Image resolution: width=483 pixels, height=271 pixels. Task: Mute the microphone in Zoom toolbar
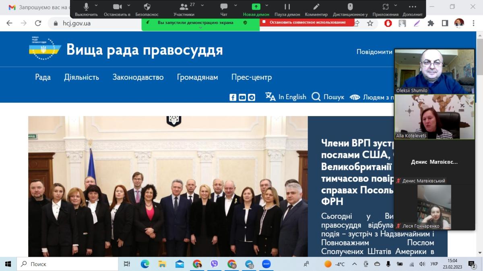coord(86,7)
